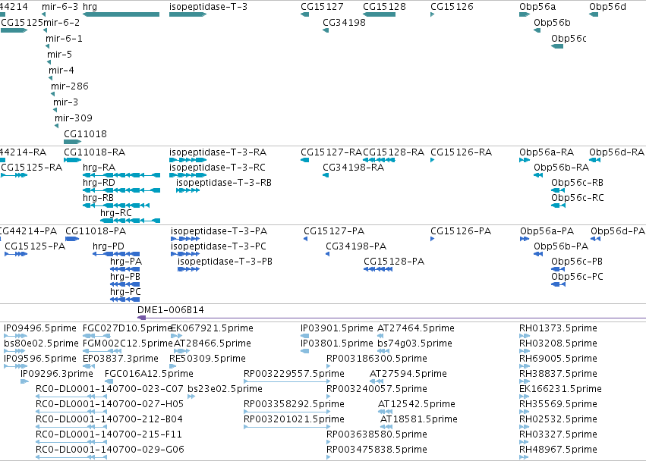Select the Obp56d gene label
The image size is (646, 461).
[608, 7]
